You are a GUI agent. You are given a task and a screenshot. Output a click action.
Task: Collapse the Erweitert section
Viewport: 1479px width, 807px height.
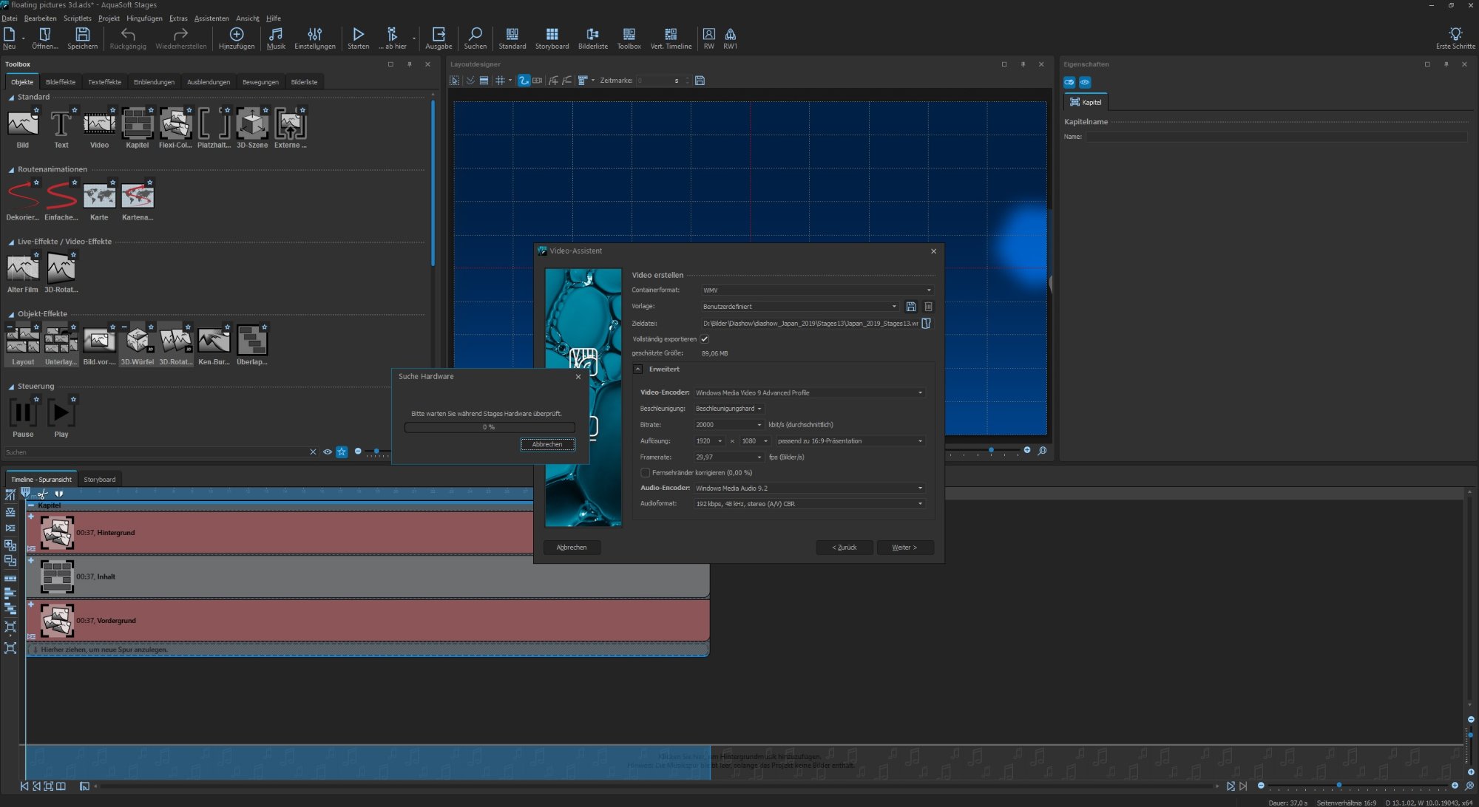coord(638,370)
